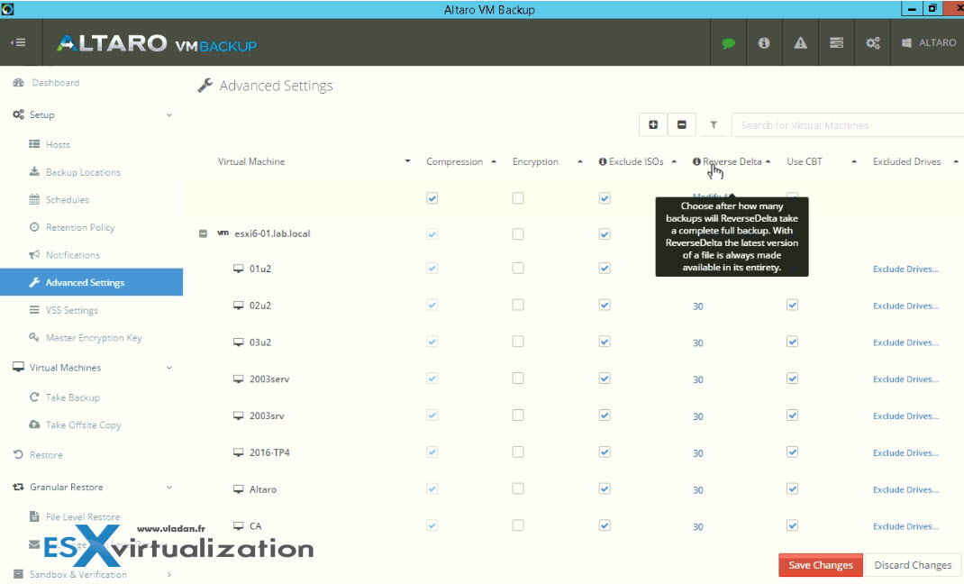Click Exclude Drives link for Altaro
The image size is (964, 584).
point(905,489)
